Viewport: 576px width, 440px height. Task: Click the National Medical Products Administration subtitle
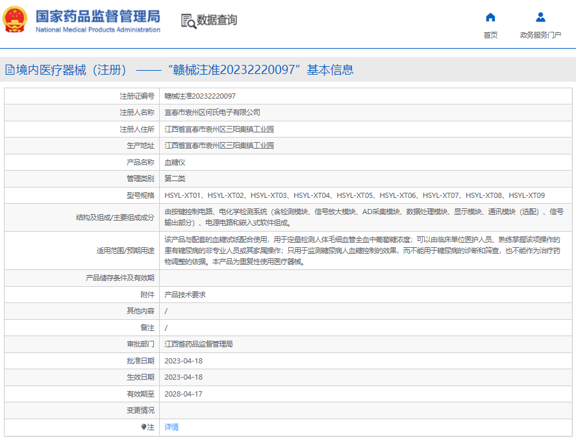click(x=97, y=30)
